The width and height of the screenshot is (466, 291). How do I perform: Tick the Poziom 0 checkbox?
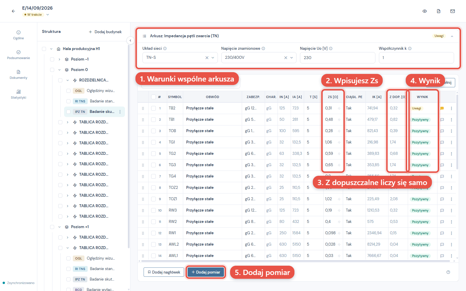click(x=52, y=70)
